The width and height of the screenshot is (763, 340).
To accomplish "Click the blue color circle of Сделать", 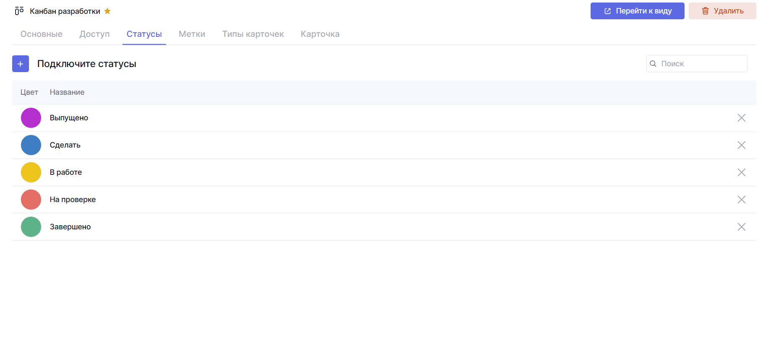I will click(x=31, y=145).
